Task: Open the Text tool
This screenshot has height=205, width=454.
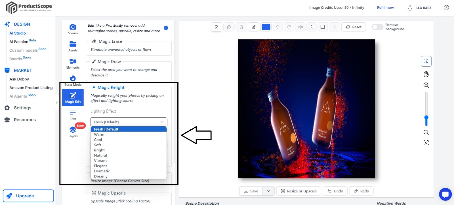Action: (x=73, y=115)
